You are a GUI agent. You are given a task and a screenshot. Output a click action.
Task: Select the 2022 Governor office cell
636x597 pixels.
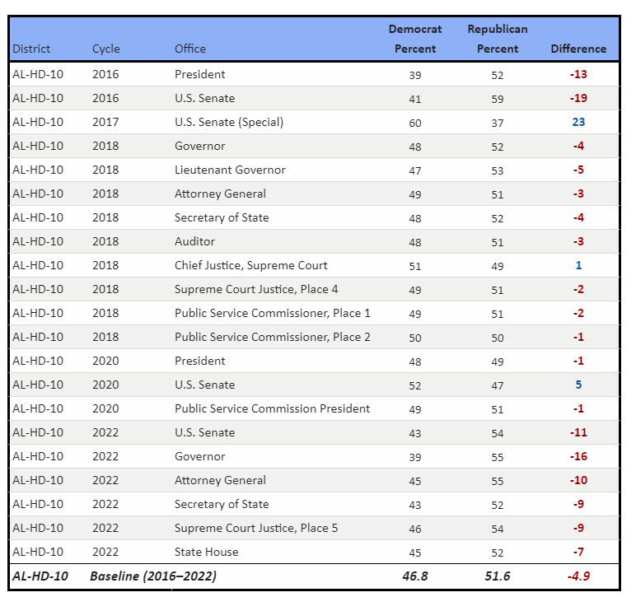[x=199, y=456]
